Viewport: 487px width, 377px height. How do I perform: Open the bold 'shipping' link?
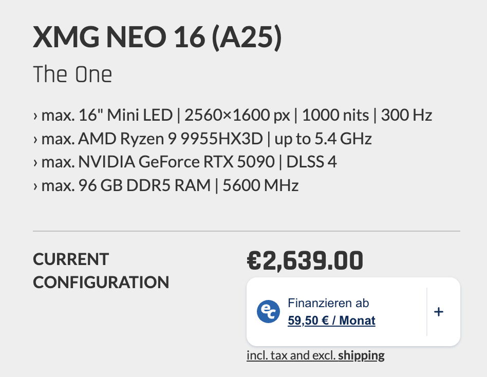tap(361, 355)
